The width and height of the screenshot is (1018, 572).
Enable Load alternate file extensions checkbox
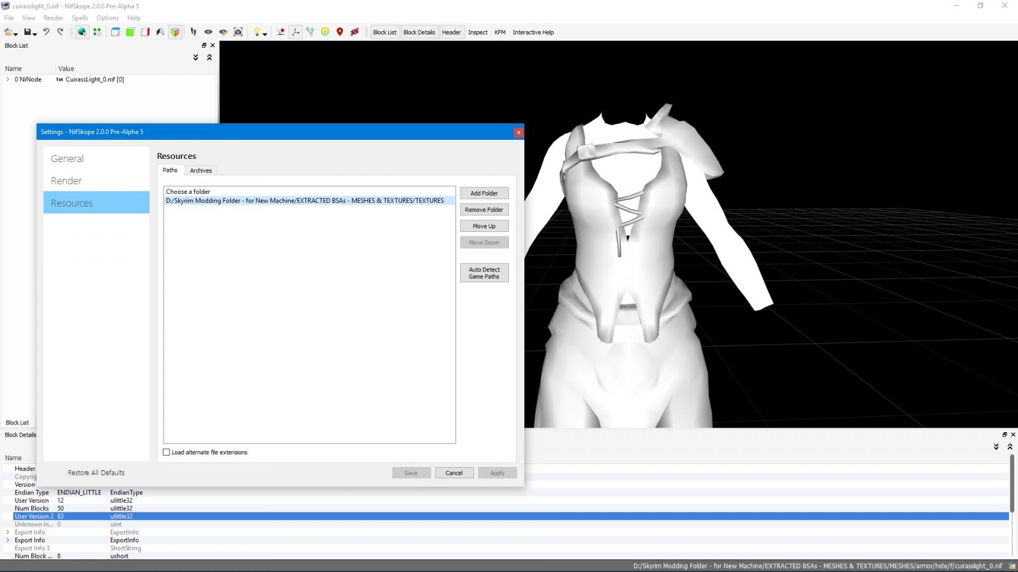[x=167, y=453]
